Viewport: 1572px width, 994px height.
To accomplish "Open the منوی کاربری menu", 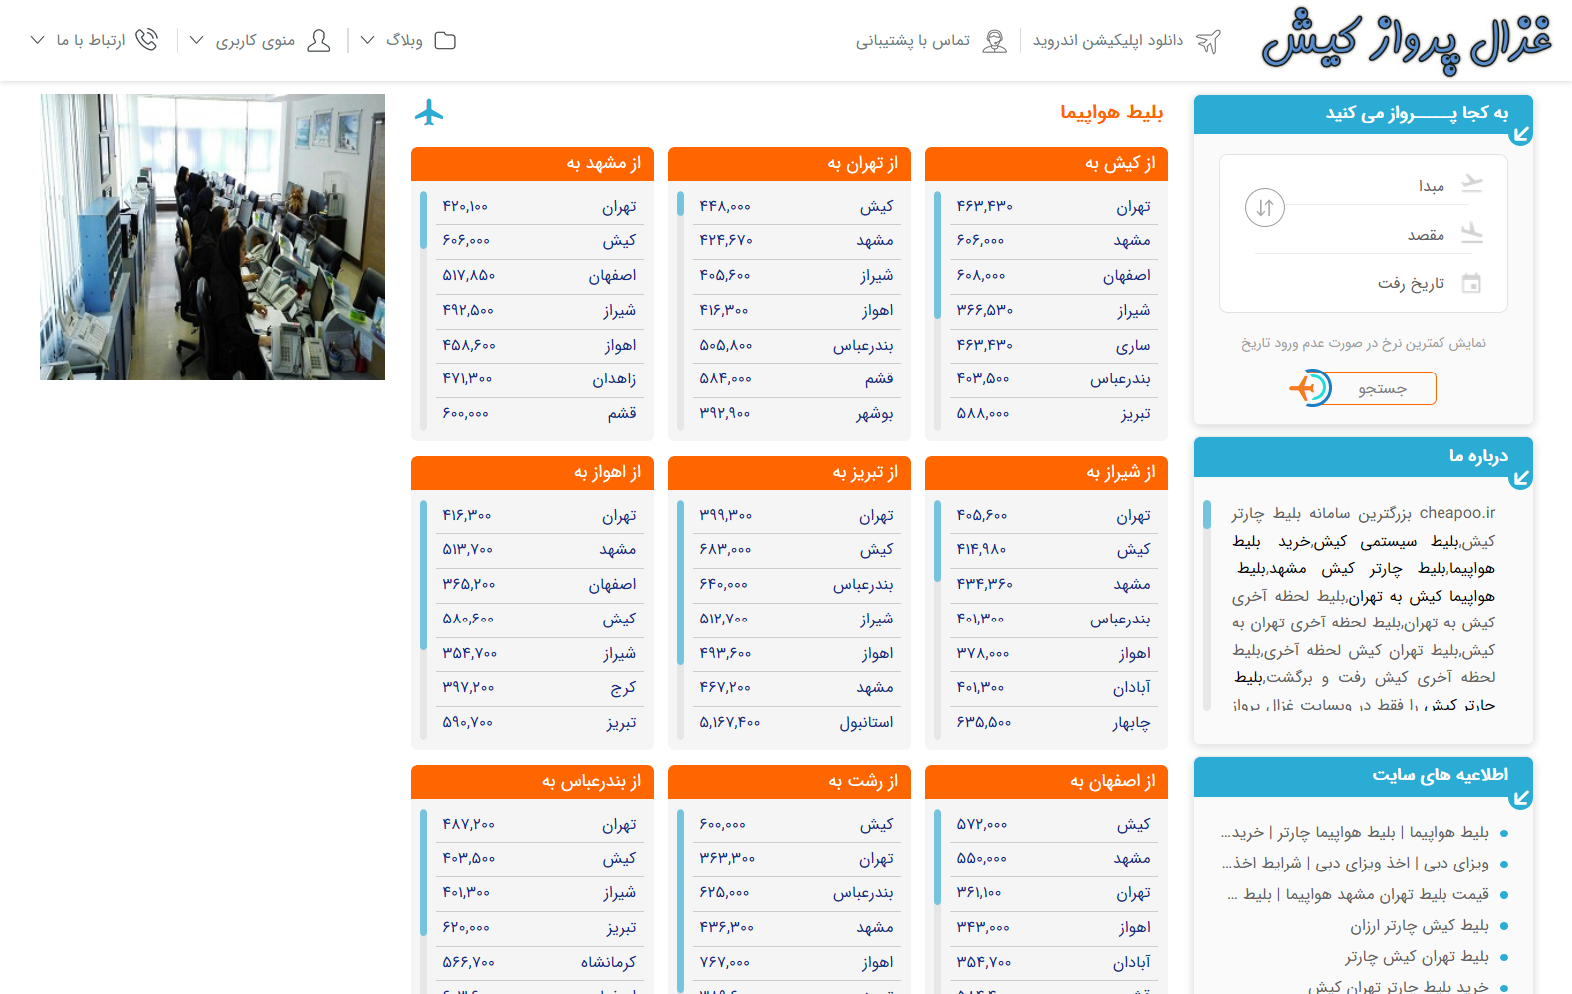I will click(x=256, y=41).
